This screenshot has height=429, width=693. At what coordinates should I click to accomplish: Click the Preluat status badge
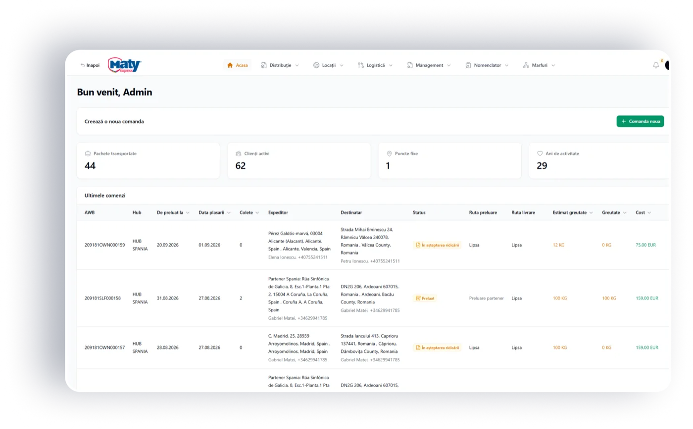[425, 299]
